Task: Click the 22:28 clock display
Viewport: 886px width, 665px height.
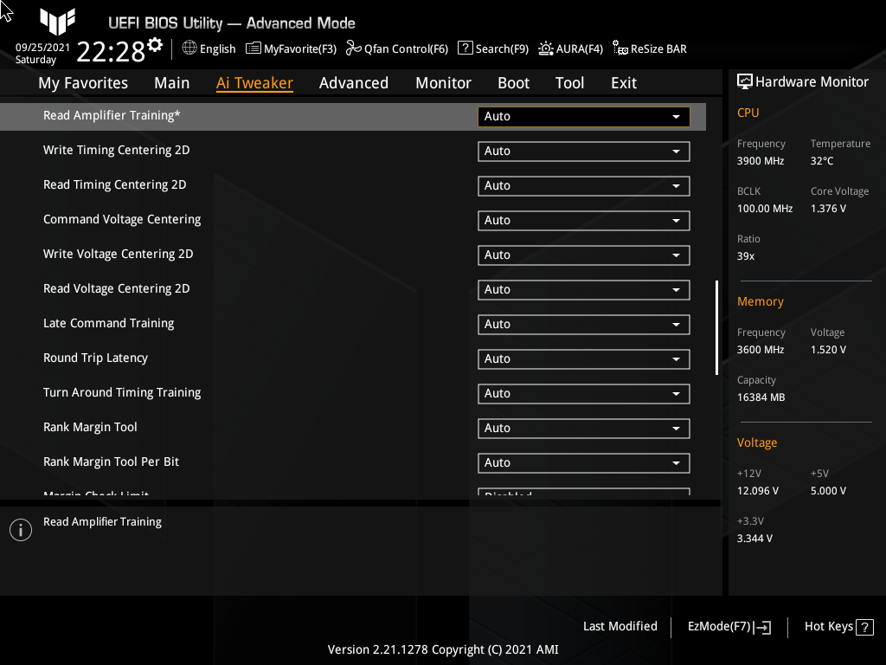Action: pos(111,51)
